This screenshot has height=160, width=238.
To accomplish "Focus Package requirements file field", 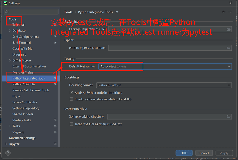I will tap(170, 29).
